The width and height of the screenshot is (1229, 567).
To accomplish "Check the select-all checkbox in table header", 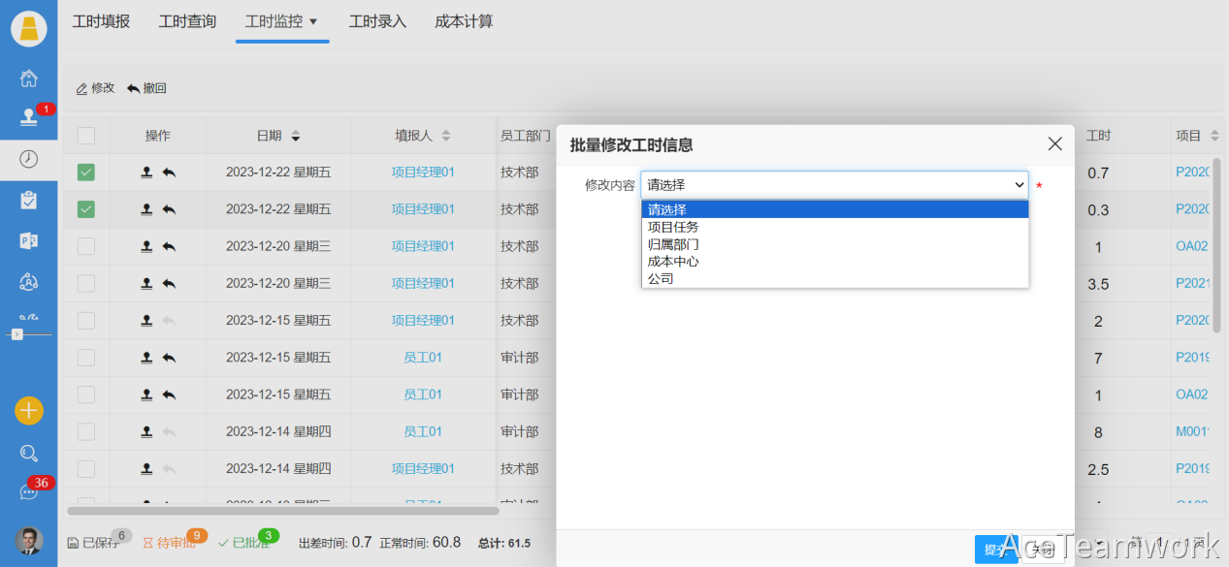I will click(x=86, y=136).
